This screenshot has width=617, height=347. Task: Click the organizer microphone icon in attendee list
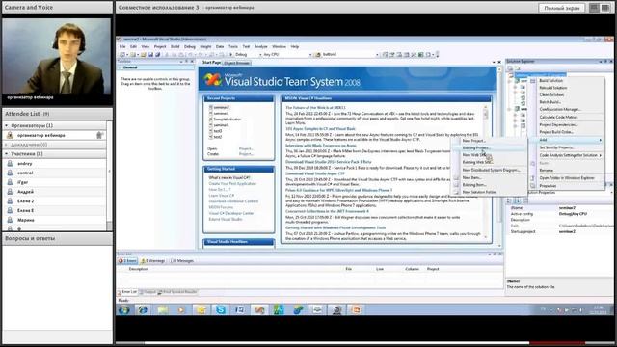99,135
